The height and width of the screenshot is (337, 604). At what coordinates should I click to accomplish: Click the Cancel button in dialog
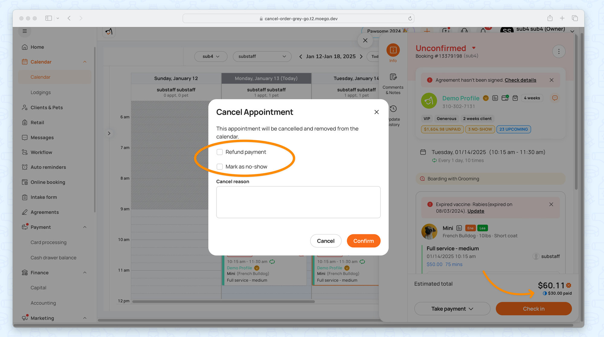[325, 241]
